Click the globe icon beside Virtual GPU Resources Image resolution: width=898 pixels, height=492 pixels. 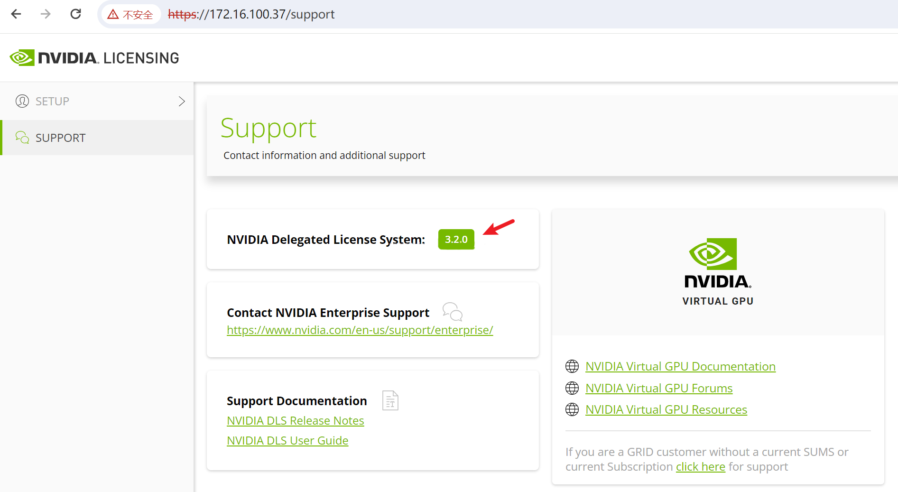tap(572, 409)
